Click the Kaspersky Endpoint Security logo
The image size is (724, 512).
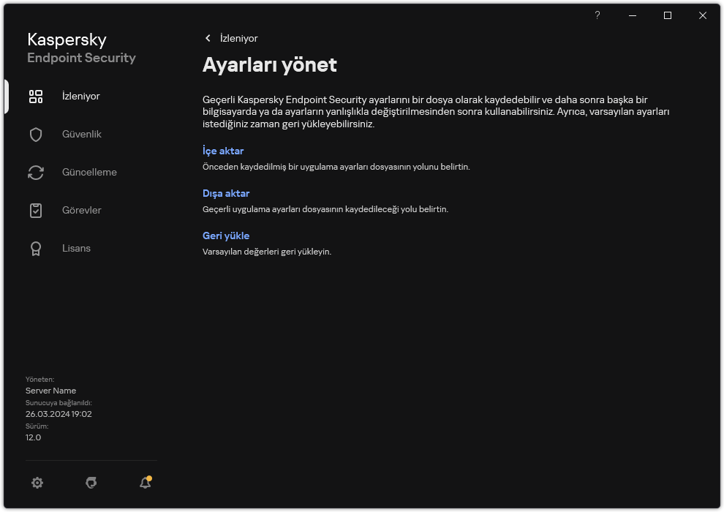[81, 47]
